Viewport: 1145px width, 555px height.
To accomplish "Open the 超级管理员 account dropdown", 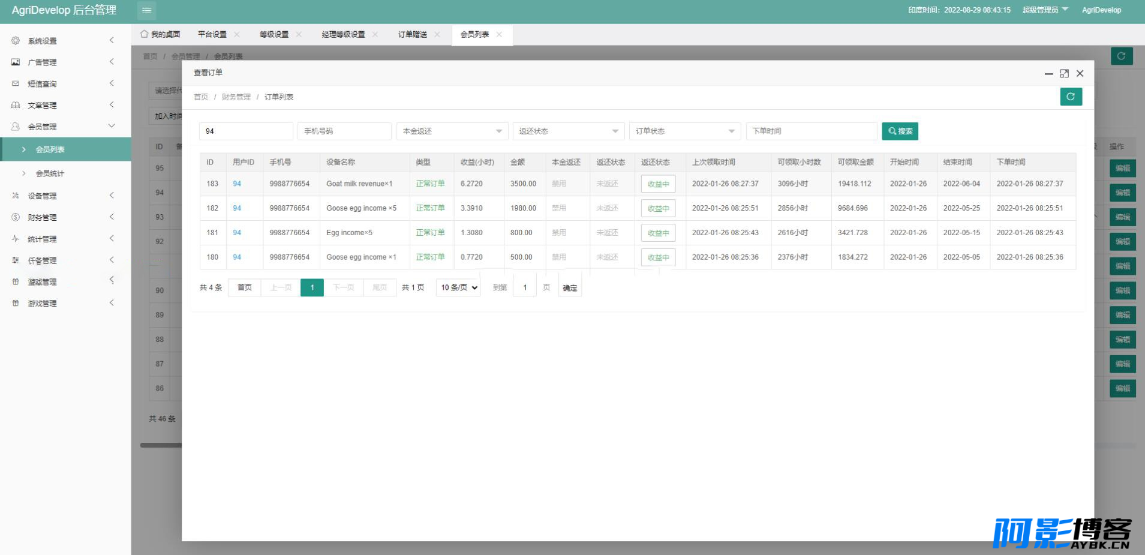I will (1045, 10).
